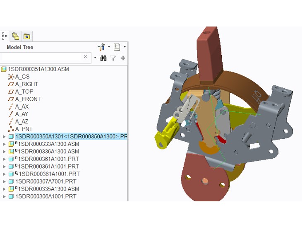Click inside the Model Tree search field
This screenshot has height=227, width=302.
pyautogui.click(x=41, y=57)
